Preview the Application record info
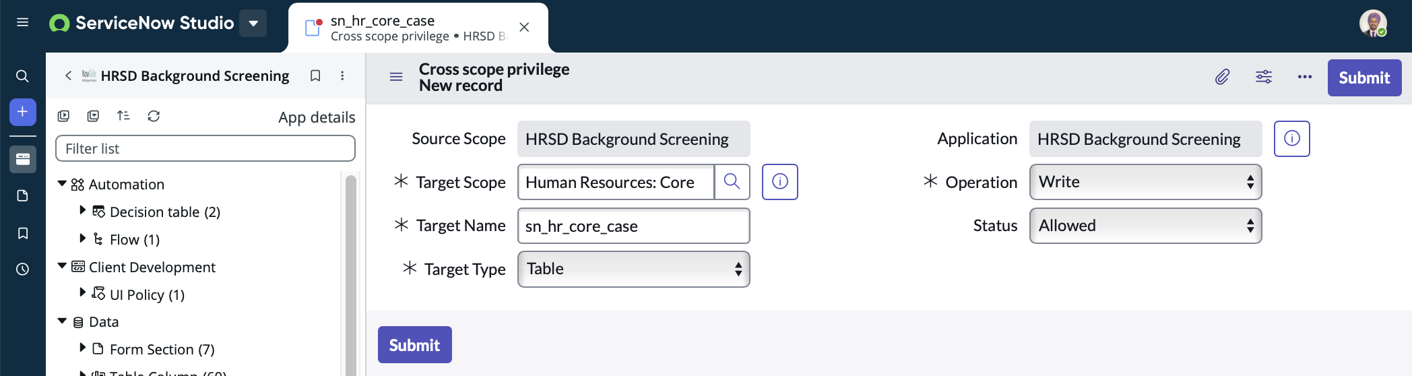 1292,139
